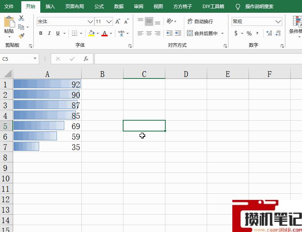
Task: Switch to the 插入 Insert tab
Action: [x=50, y=7]
